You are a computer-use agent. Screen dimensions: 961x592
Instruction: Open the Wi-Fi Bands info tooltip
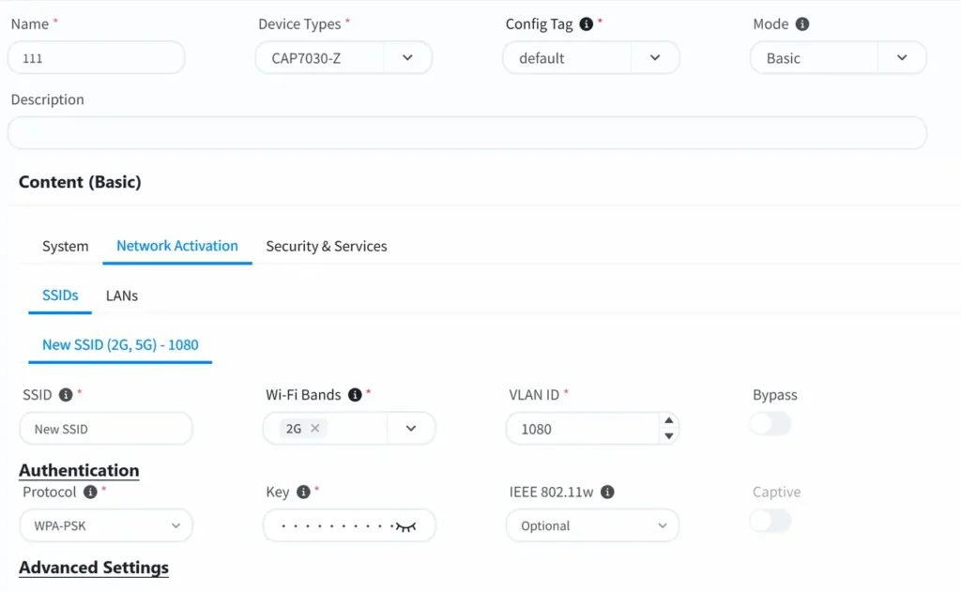pos(355,394)
